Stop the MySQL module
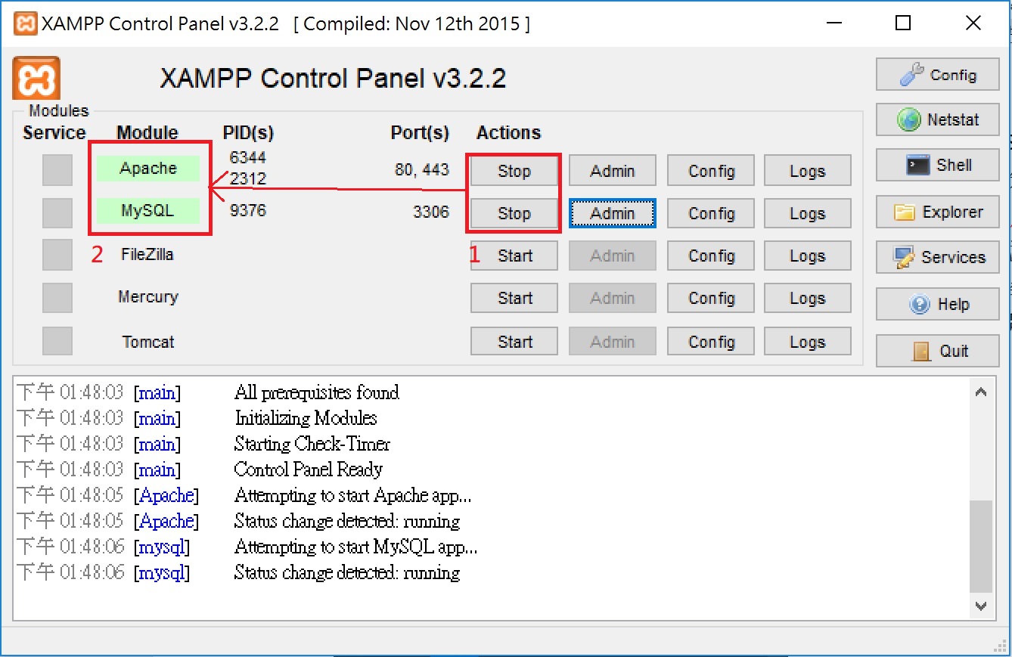Viewport: 1012px width, 657px height. tap(514, 213)
